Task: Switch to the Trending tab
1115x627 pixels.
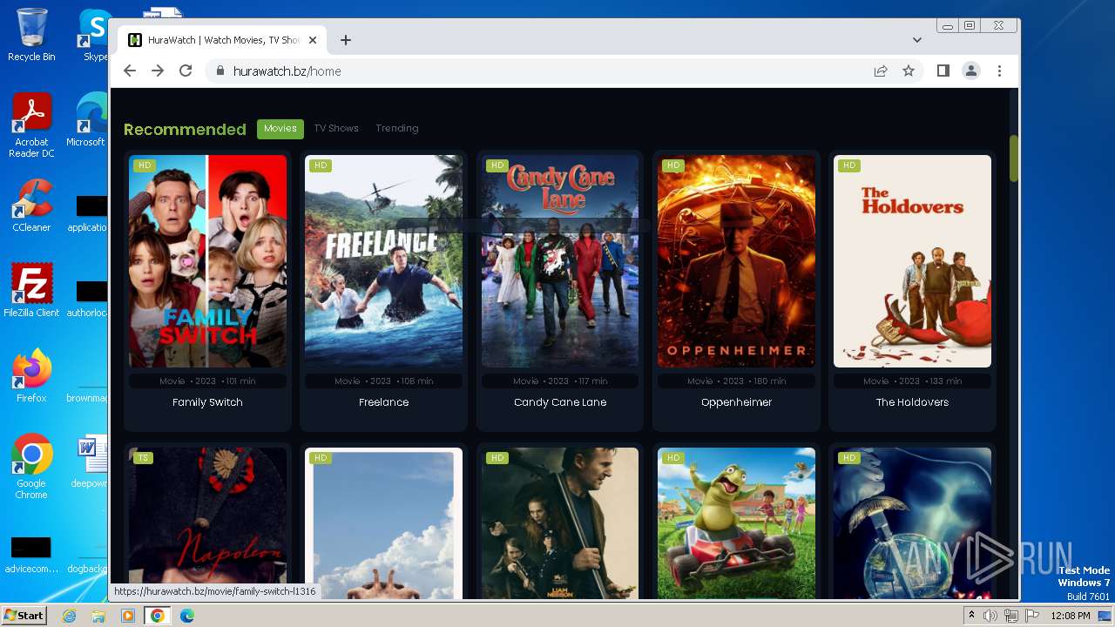Action: [x=397, y=128]
